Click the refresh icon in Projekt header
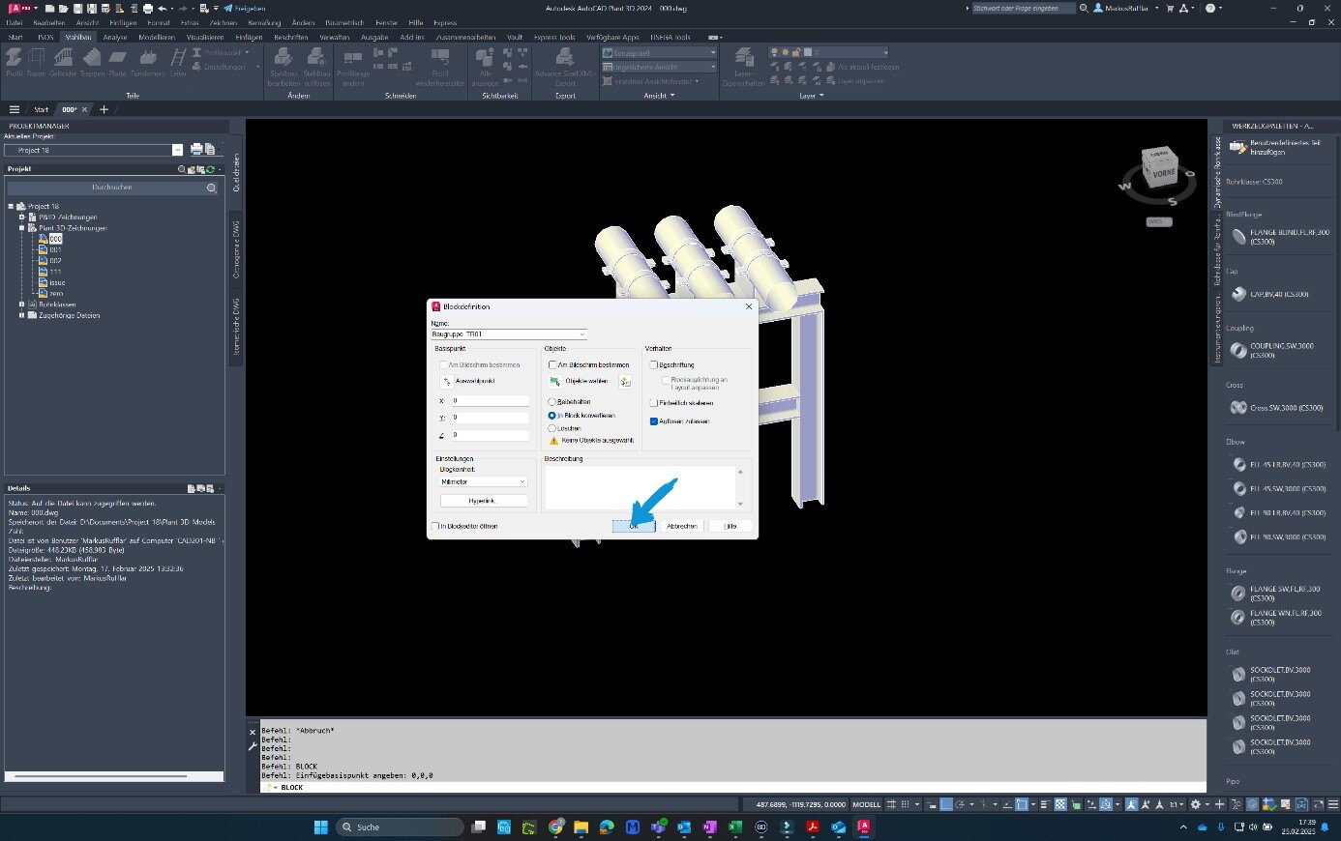Screen dimensions: 1341x841 (210, 169)
